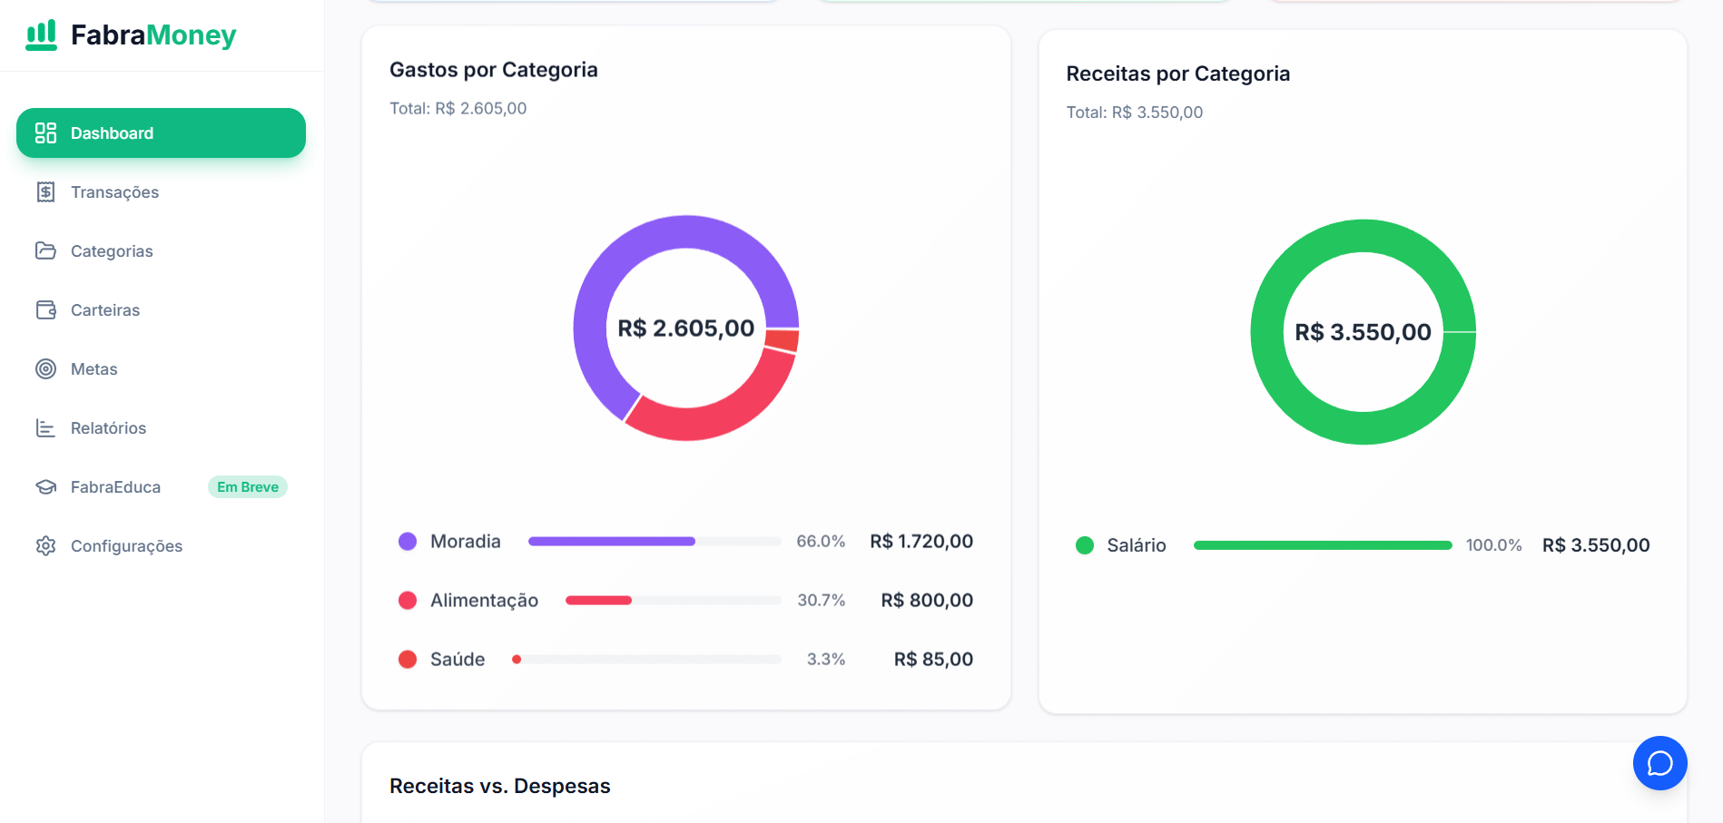Open the Transações menu item
The height and width of the screenshot is (823, 1723).
click(x=114, y=192)
